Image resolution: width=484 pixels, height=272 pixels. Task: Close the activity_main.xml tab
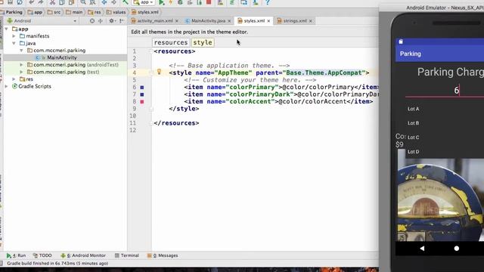[177, 21]
